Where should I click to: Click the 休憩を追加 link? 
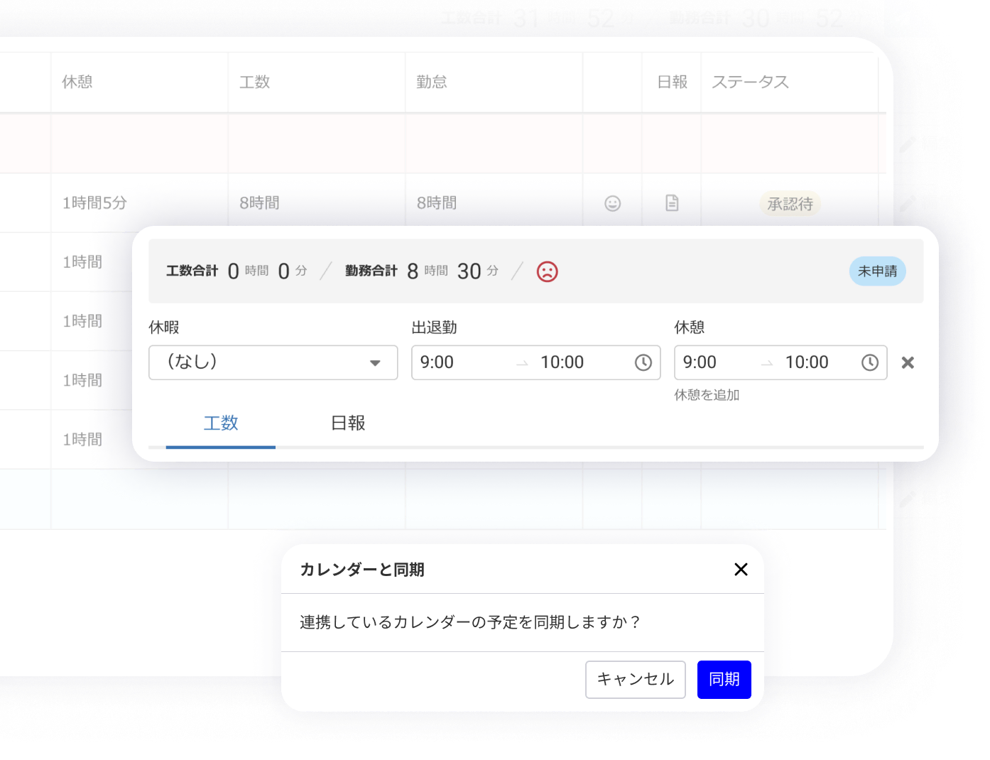[707, 395]
